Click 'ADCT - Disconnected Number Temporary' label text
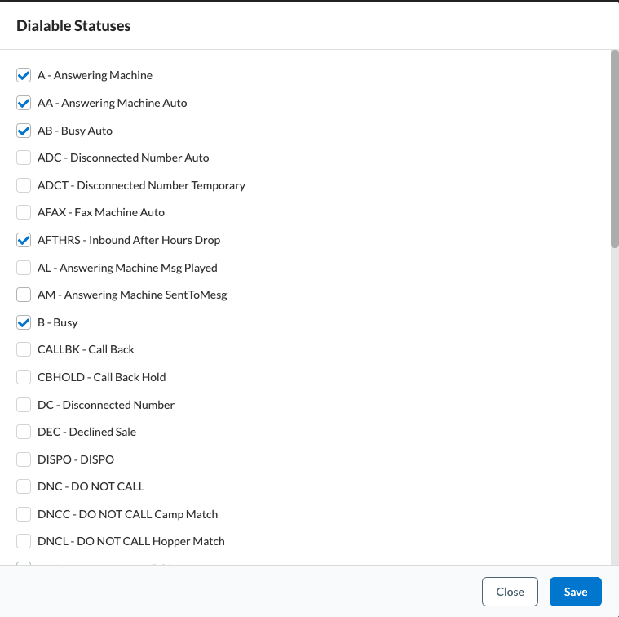 pos(141,185)
